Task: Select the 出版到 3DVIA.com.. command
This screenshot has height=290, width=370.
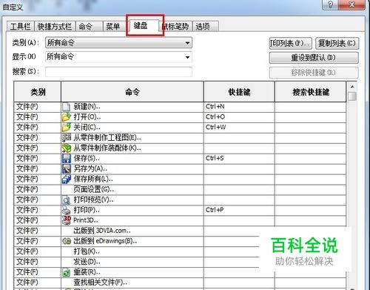Action: click(x=102, y=231)
